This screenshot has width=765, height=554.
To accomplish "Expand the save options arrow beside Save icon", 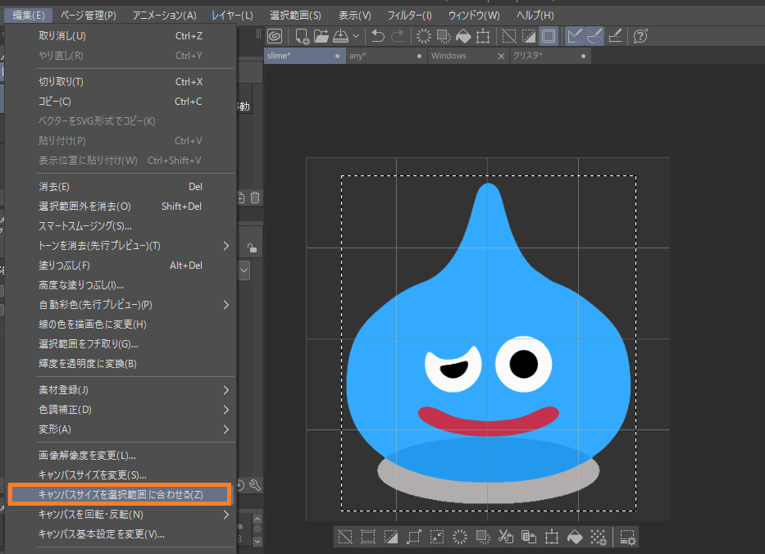I will [x=356, y=36].
